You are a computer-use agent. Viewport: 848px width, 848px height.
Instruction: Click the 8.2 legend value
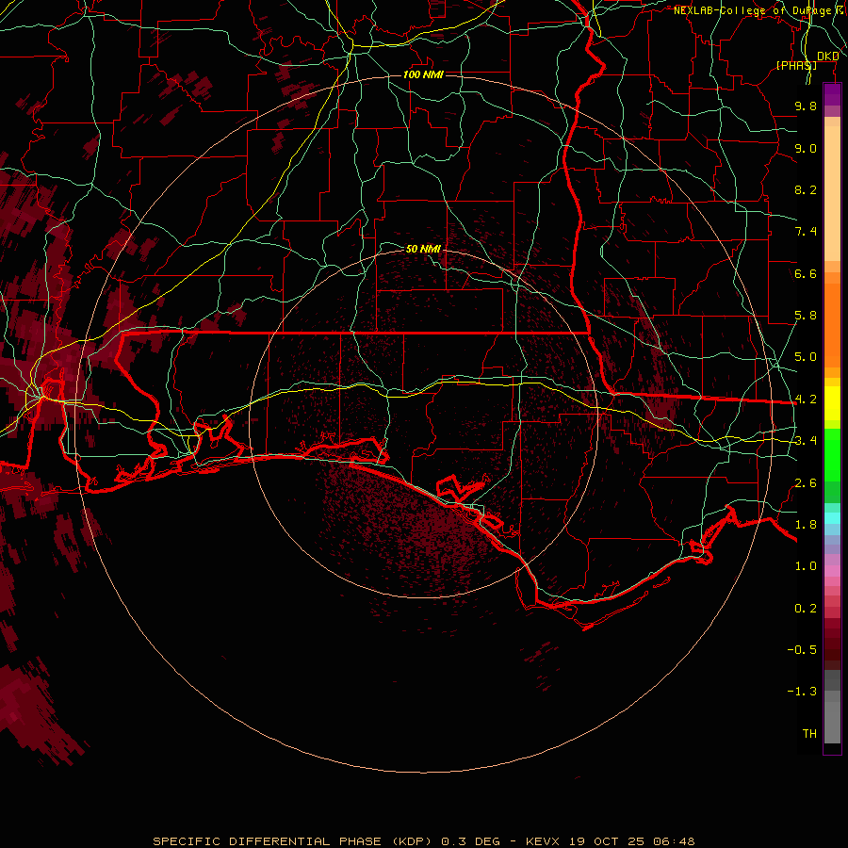[x=806, y=189]
